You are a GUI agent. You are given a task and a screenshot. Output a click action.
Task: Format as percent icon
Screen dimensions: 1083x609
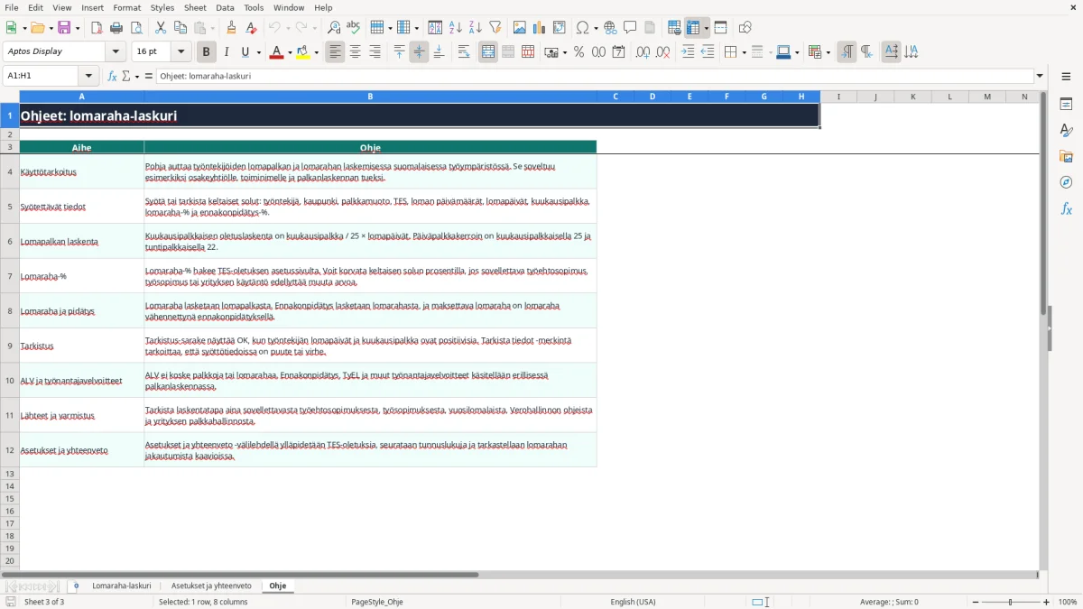point(579,52)
